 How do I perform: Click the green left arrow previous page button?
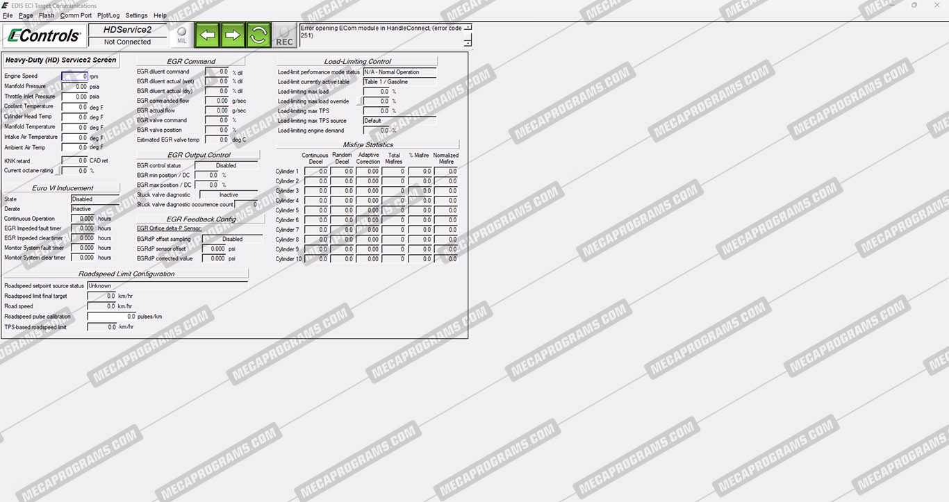[207, 35]
